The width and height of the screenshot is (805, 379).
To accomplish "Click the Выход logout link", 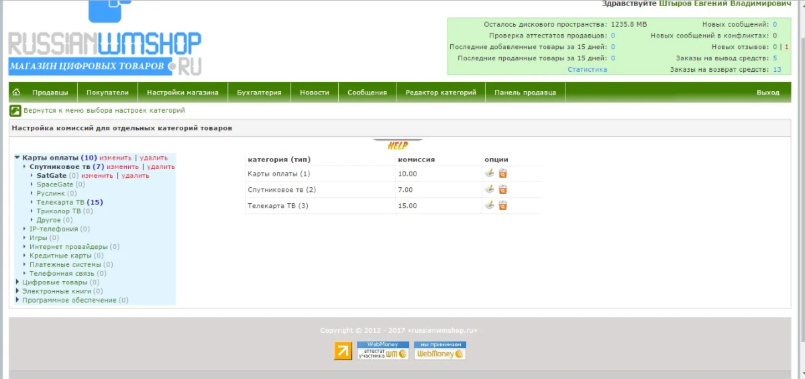I will click(x=768, y=93).
